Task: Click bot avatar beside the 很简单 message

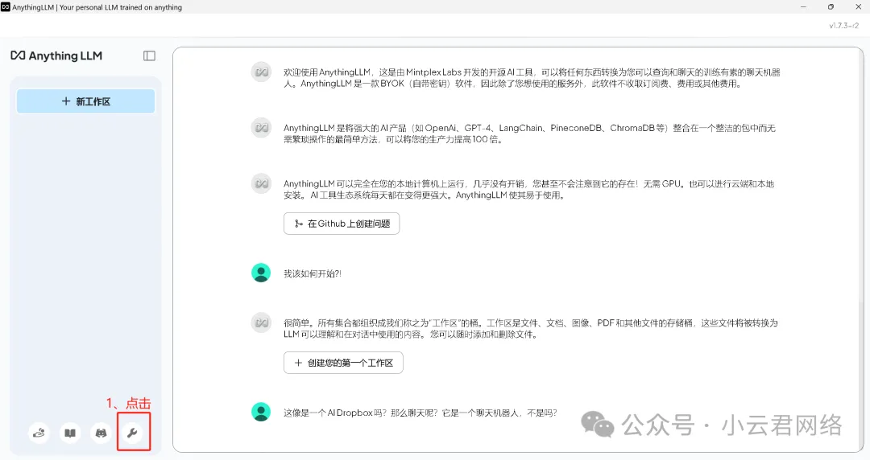Action: click(261, 322)
